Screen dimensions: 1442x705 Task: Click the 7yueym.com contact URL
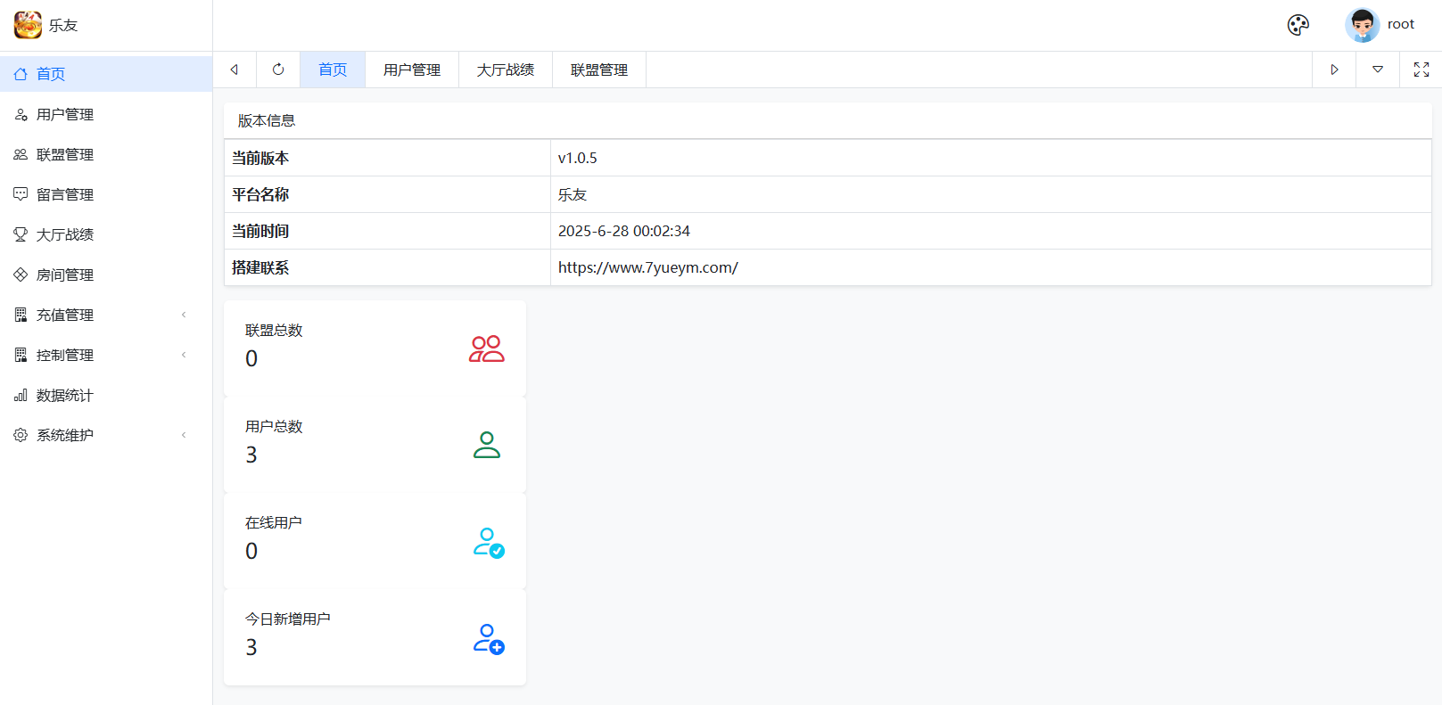tap(647, 267)
